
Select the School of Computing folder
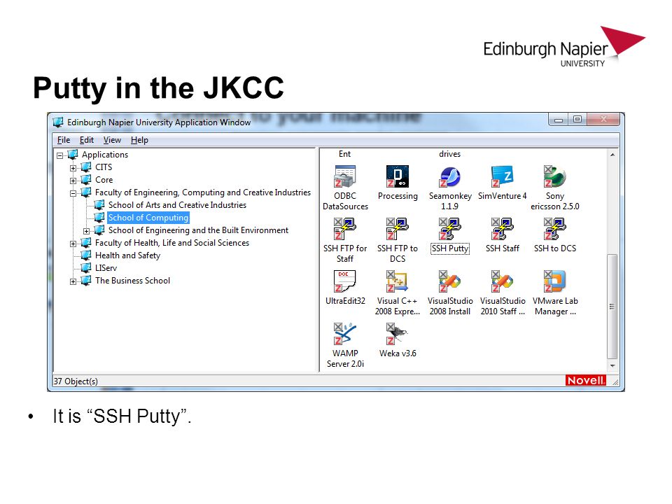tap(148, 217)
